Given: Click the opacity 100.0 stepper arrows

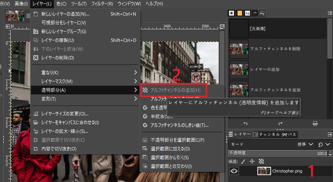Looking at the screenshot, I should 330,153.
